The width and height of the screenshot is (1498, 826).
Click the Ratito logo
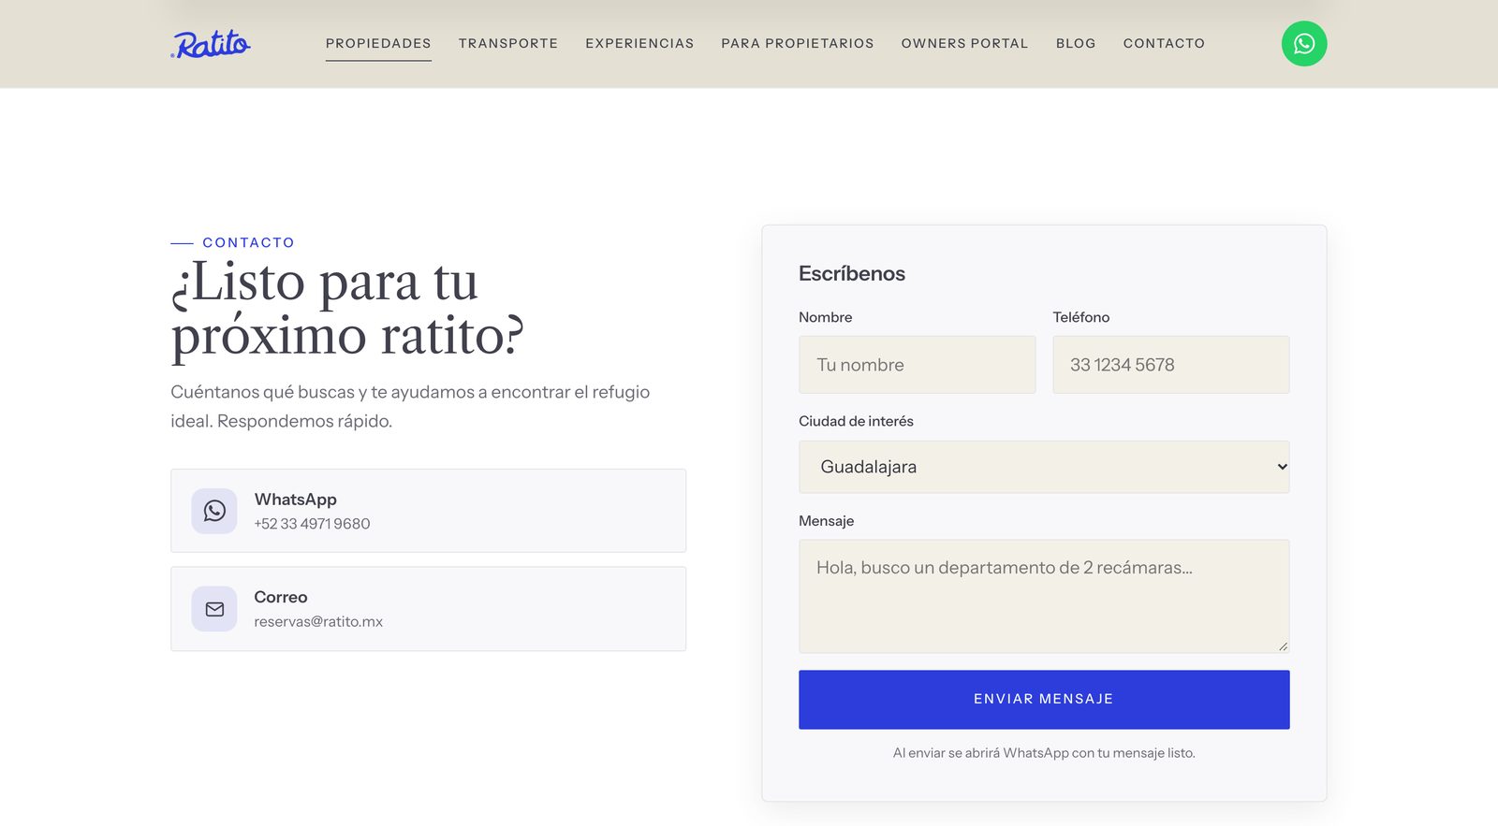coord(211,44)
